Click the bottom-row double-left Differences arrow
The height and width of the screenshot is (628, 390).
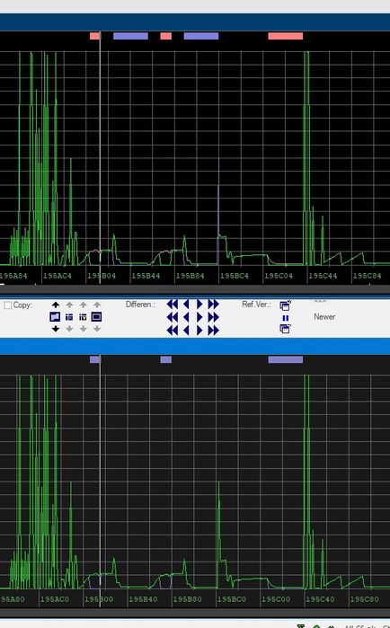tap(173, 331)
